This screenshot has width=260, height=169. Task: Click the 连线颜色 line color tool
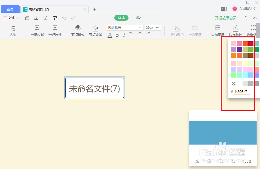[177, 31]
